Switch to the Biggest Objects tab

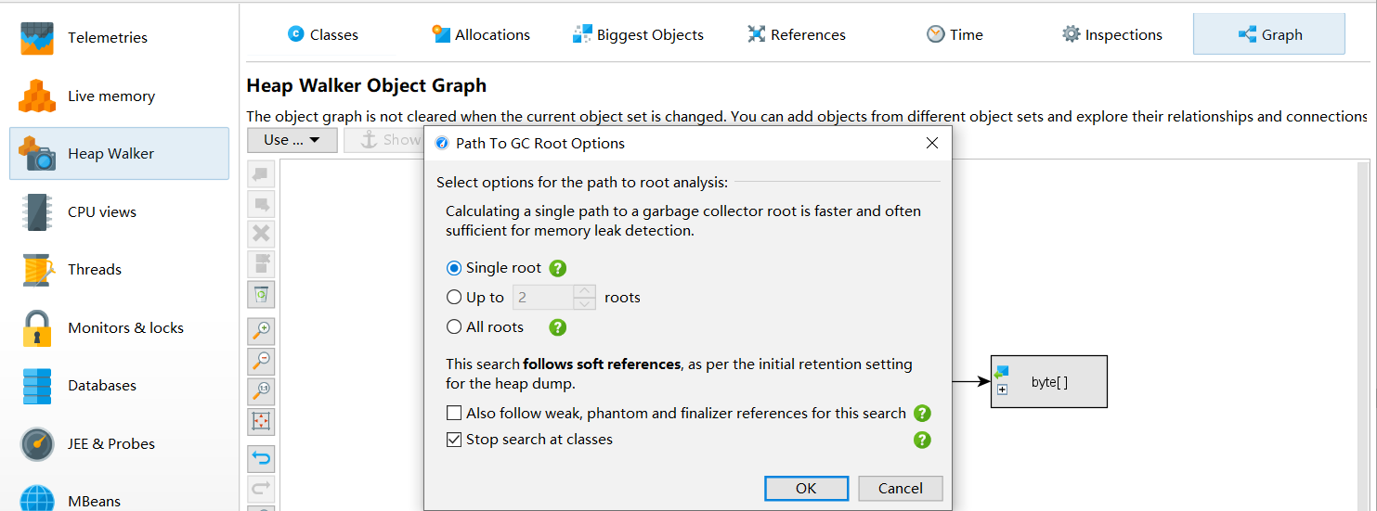638,34
